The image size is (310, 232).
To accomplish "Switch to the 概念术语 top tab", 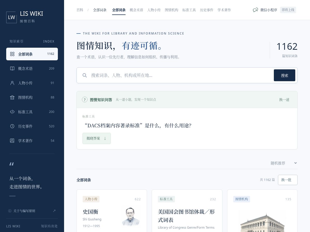I will pyautogui.click(x=136, y=10).
